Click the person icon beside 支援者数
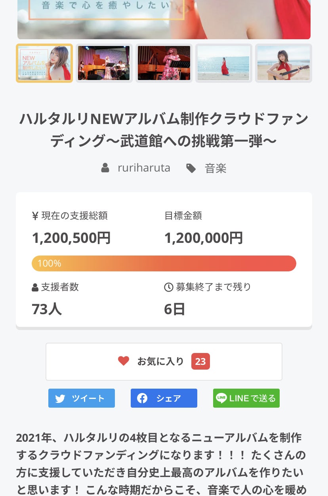Image resolution: width=328 pixels, height=496 pixels. click(35, 288)
